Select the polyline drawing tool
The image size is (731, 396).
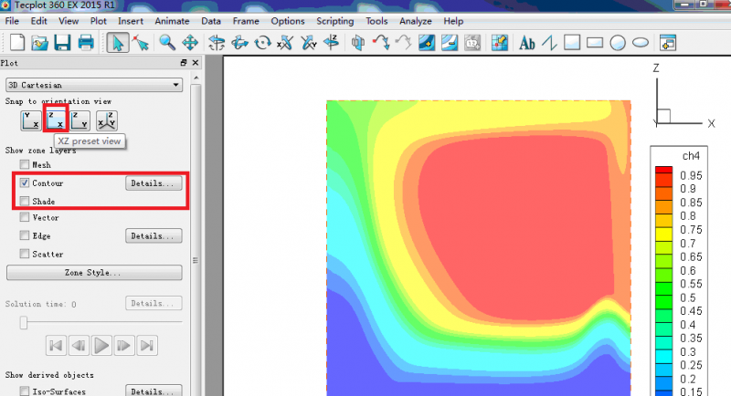point(550,43)
